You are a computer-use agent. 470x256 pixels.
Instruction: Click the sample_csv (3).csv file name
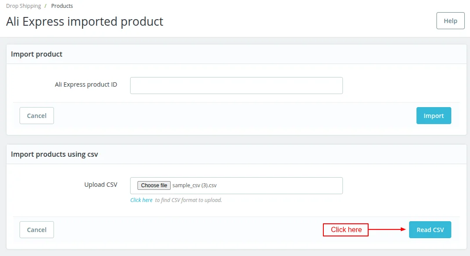[195, 185]
